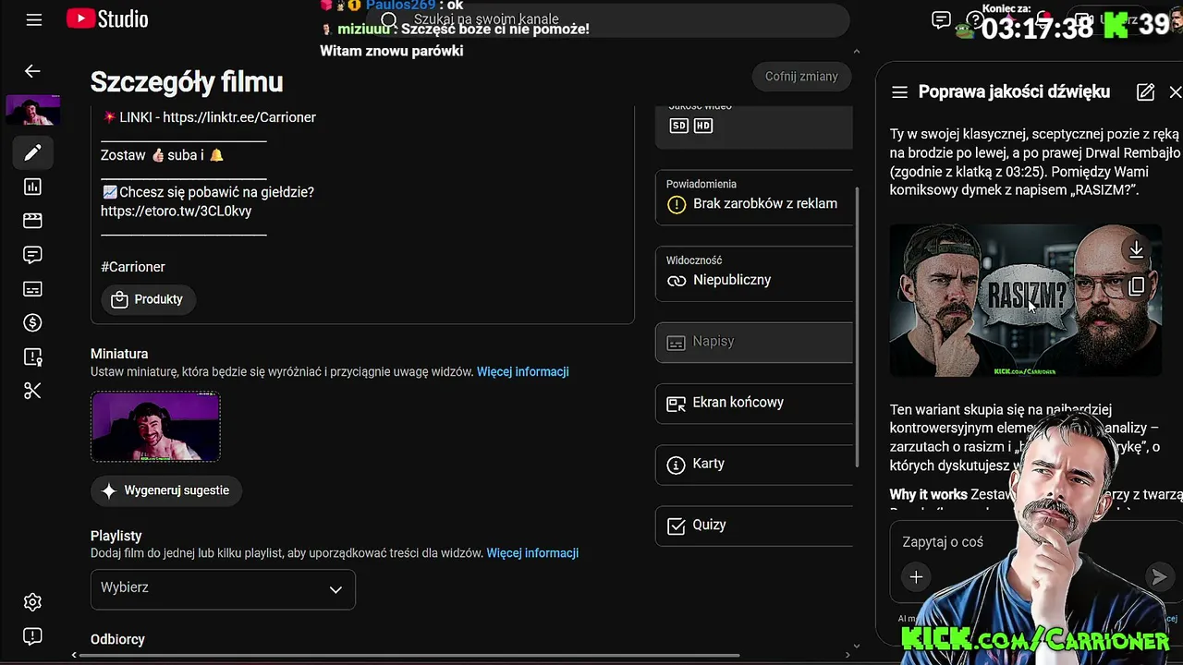Click the scroll left arrow at bottom
This screenshot has width=1183, height=665.
pyautogui.click(x=74, y=656)
